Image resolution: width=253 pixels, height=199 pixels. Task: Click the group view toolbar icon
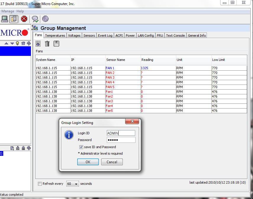[14, 19]
